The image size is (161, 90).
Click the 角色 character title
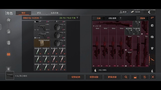(x=10, y=13)
